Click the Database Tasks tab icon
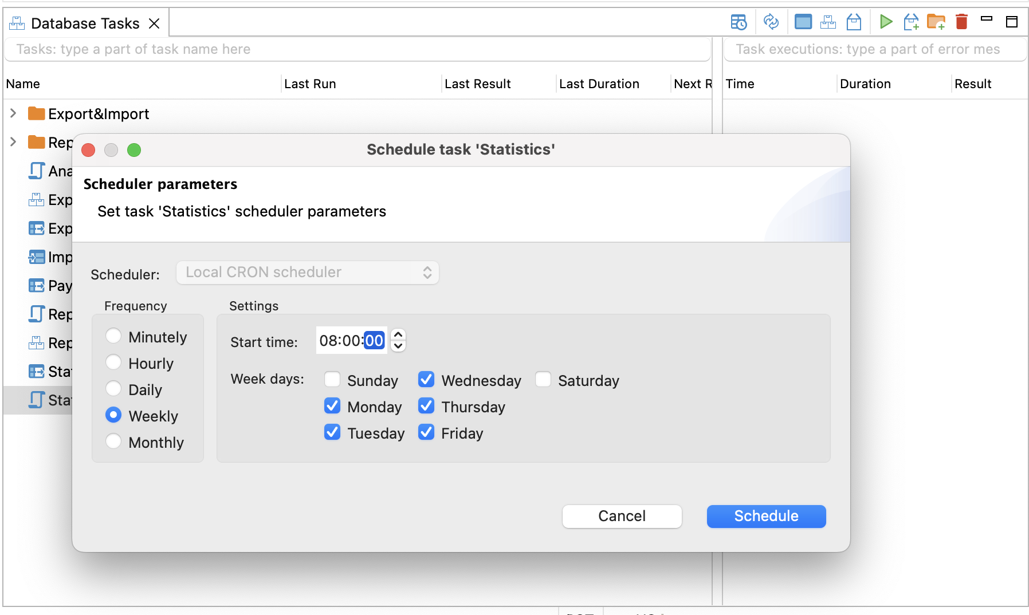 coord(17,23)
